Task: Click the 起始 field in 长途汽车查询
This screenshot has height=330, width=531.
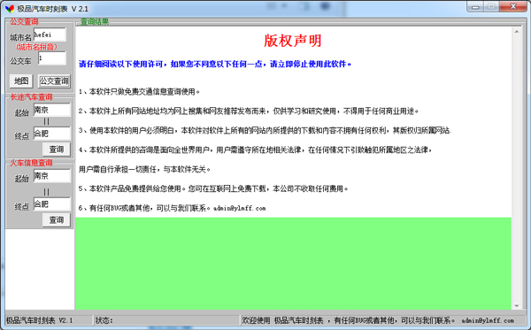Action: (x=52, y=110)
